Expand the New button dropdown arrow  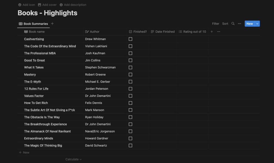(x=257, y=24)
